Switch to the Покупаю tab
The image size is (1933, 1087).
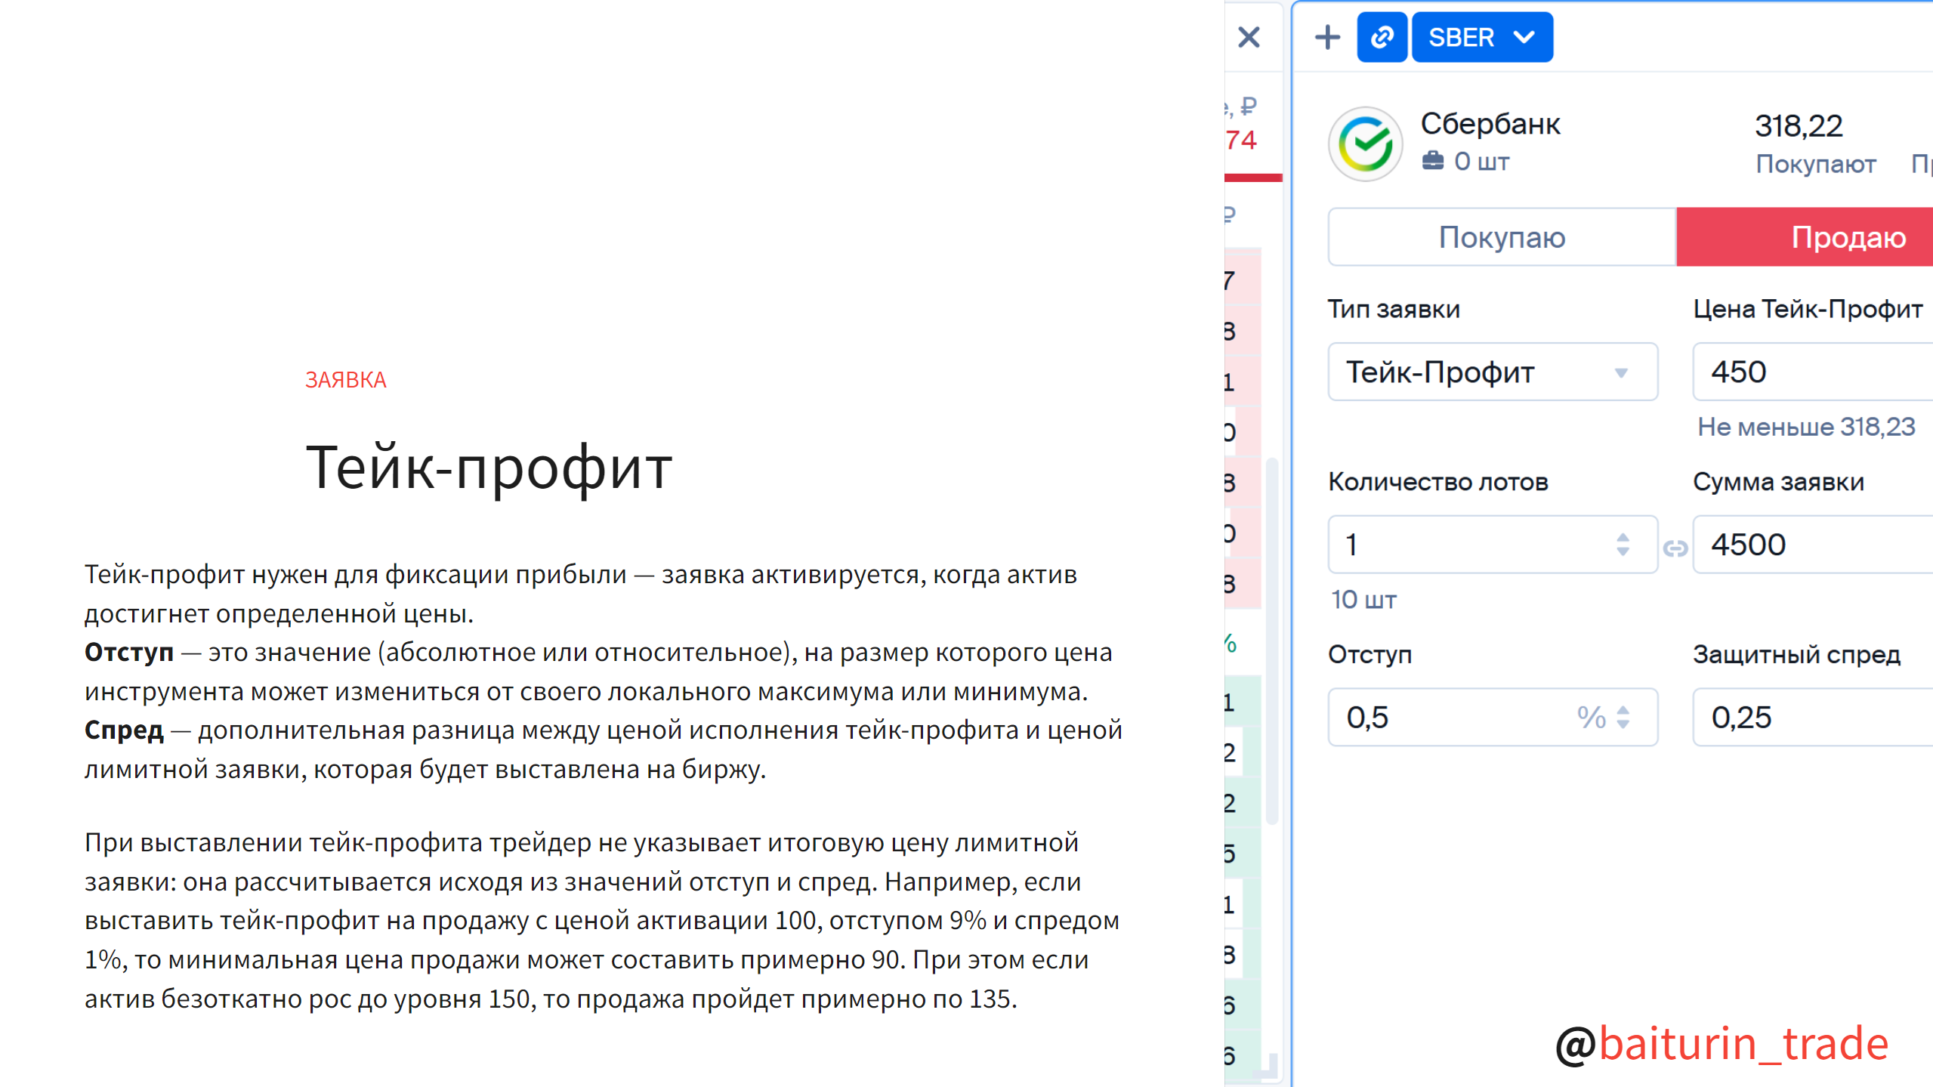tap(1502, 237)
